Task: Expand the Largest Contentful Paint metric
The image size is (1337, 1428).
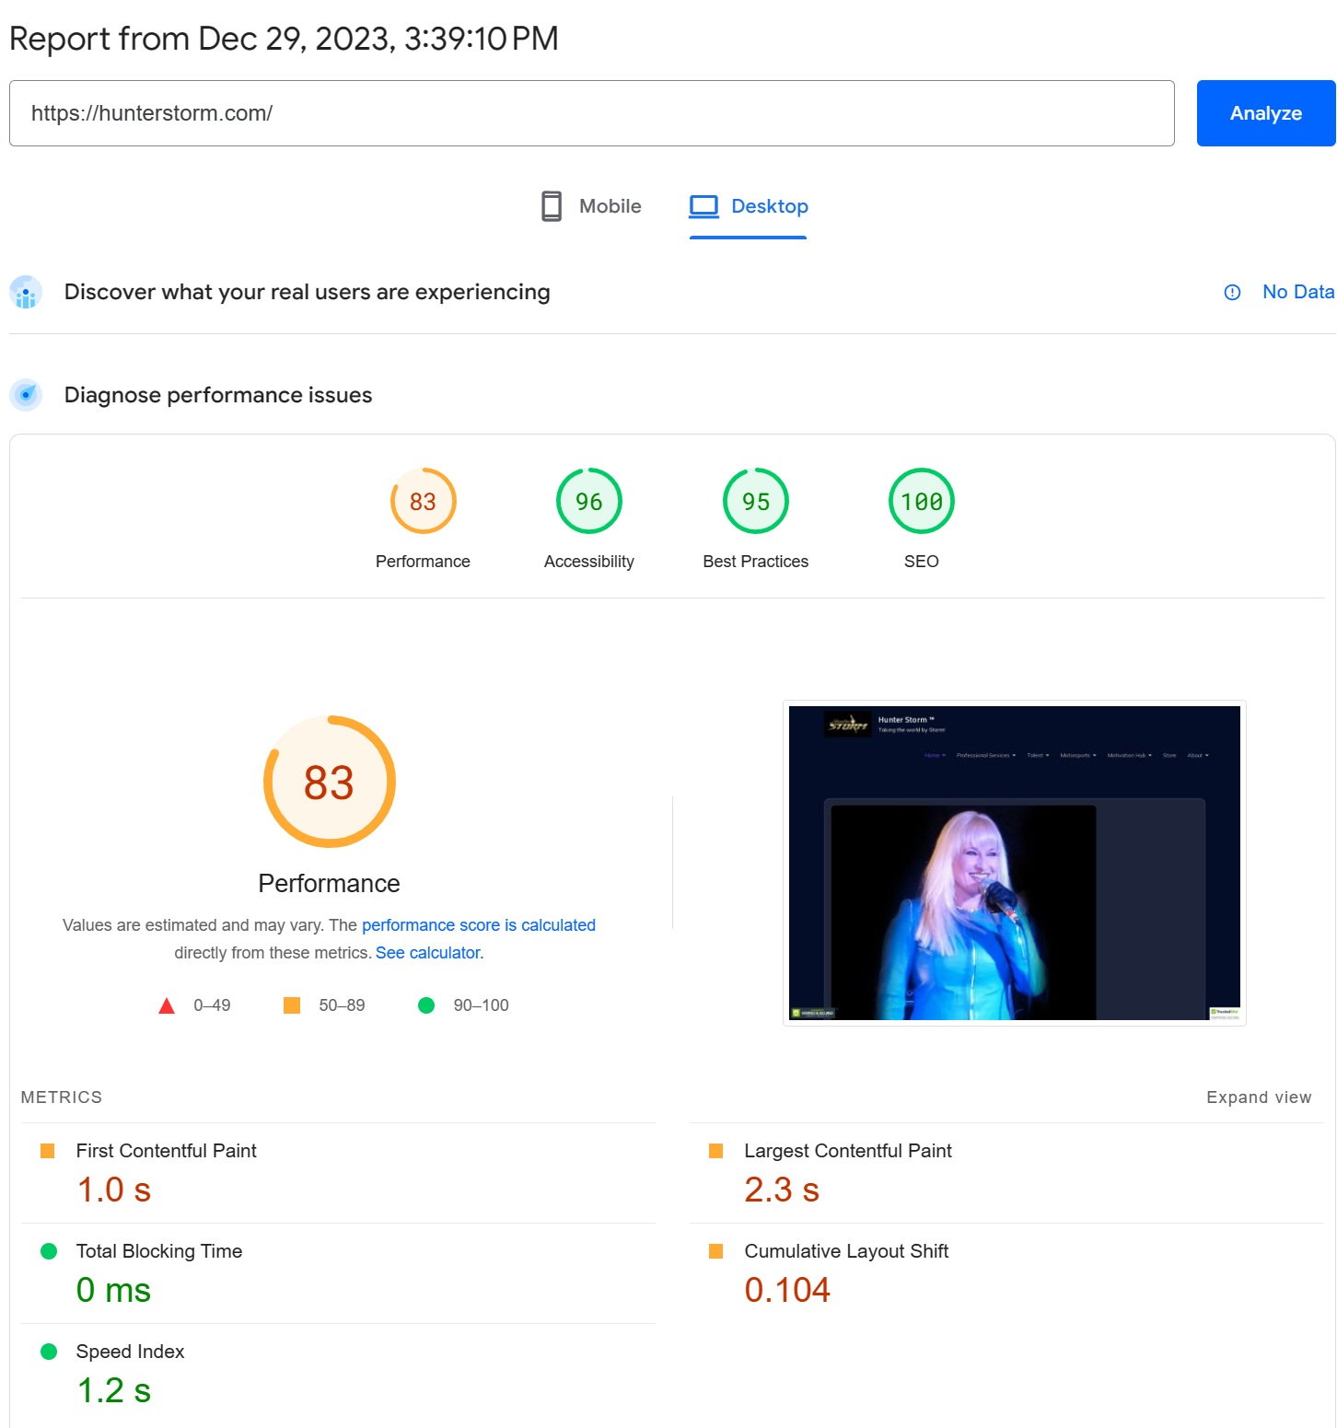Action: 847,1151
